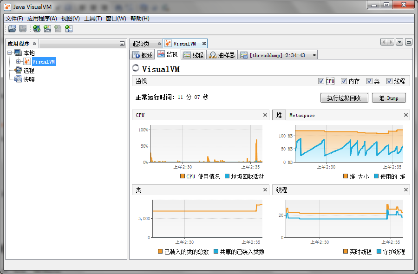Open the 工具(T) menu

click(93, 19)
